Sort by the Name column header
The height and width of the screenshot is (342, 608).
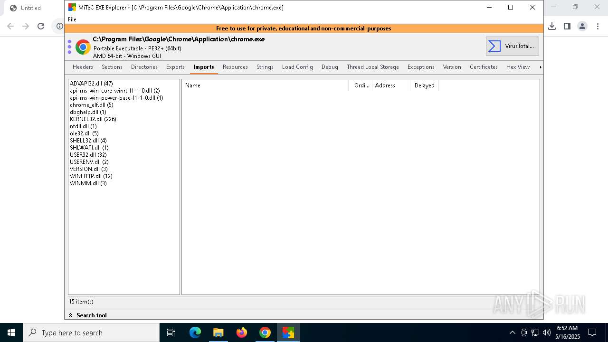(265, 85)
